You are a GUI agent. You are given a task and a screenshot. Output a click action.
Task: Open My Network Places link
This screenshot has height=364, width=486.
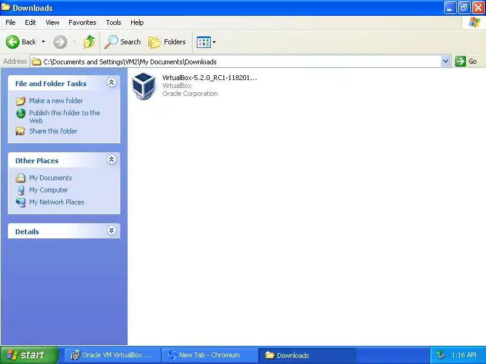coord(56,202)
